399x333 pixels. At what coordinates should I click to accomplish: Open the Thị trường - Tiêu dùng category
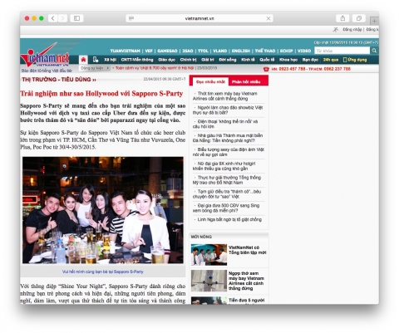(59, 80)
